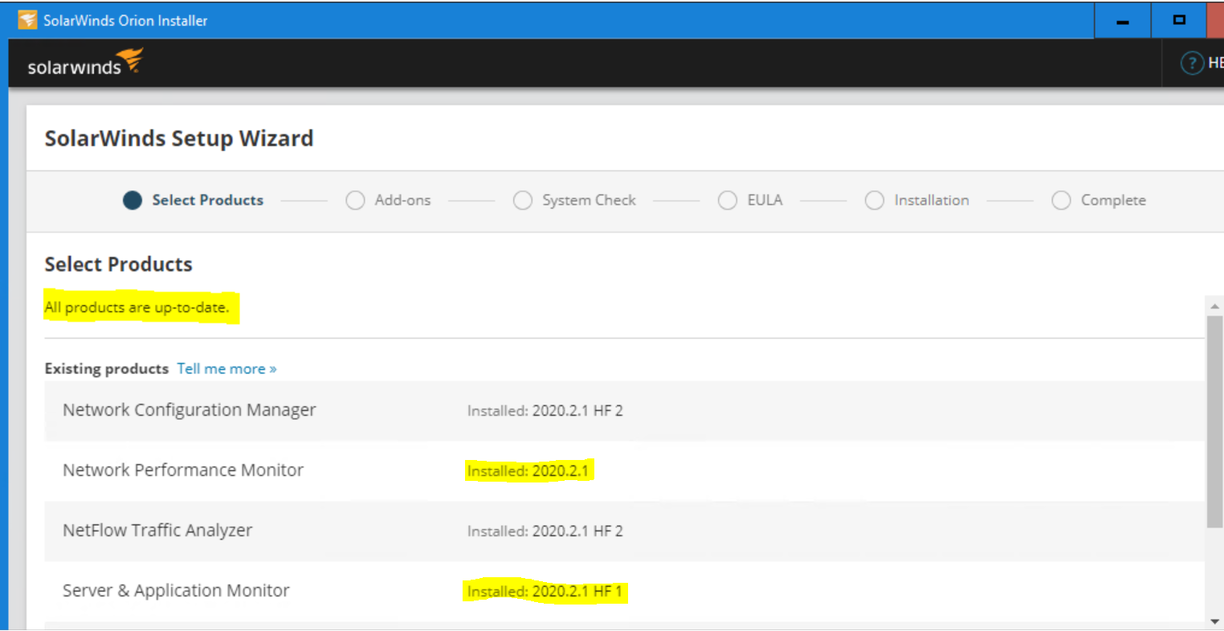Click the All products are up-to-date message
Image resolution: width=1224 pixels, height=631 pixels.
[137, 307]
